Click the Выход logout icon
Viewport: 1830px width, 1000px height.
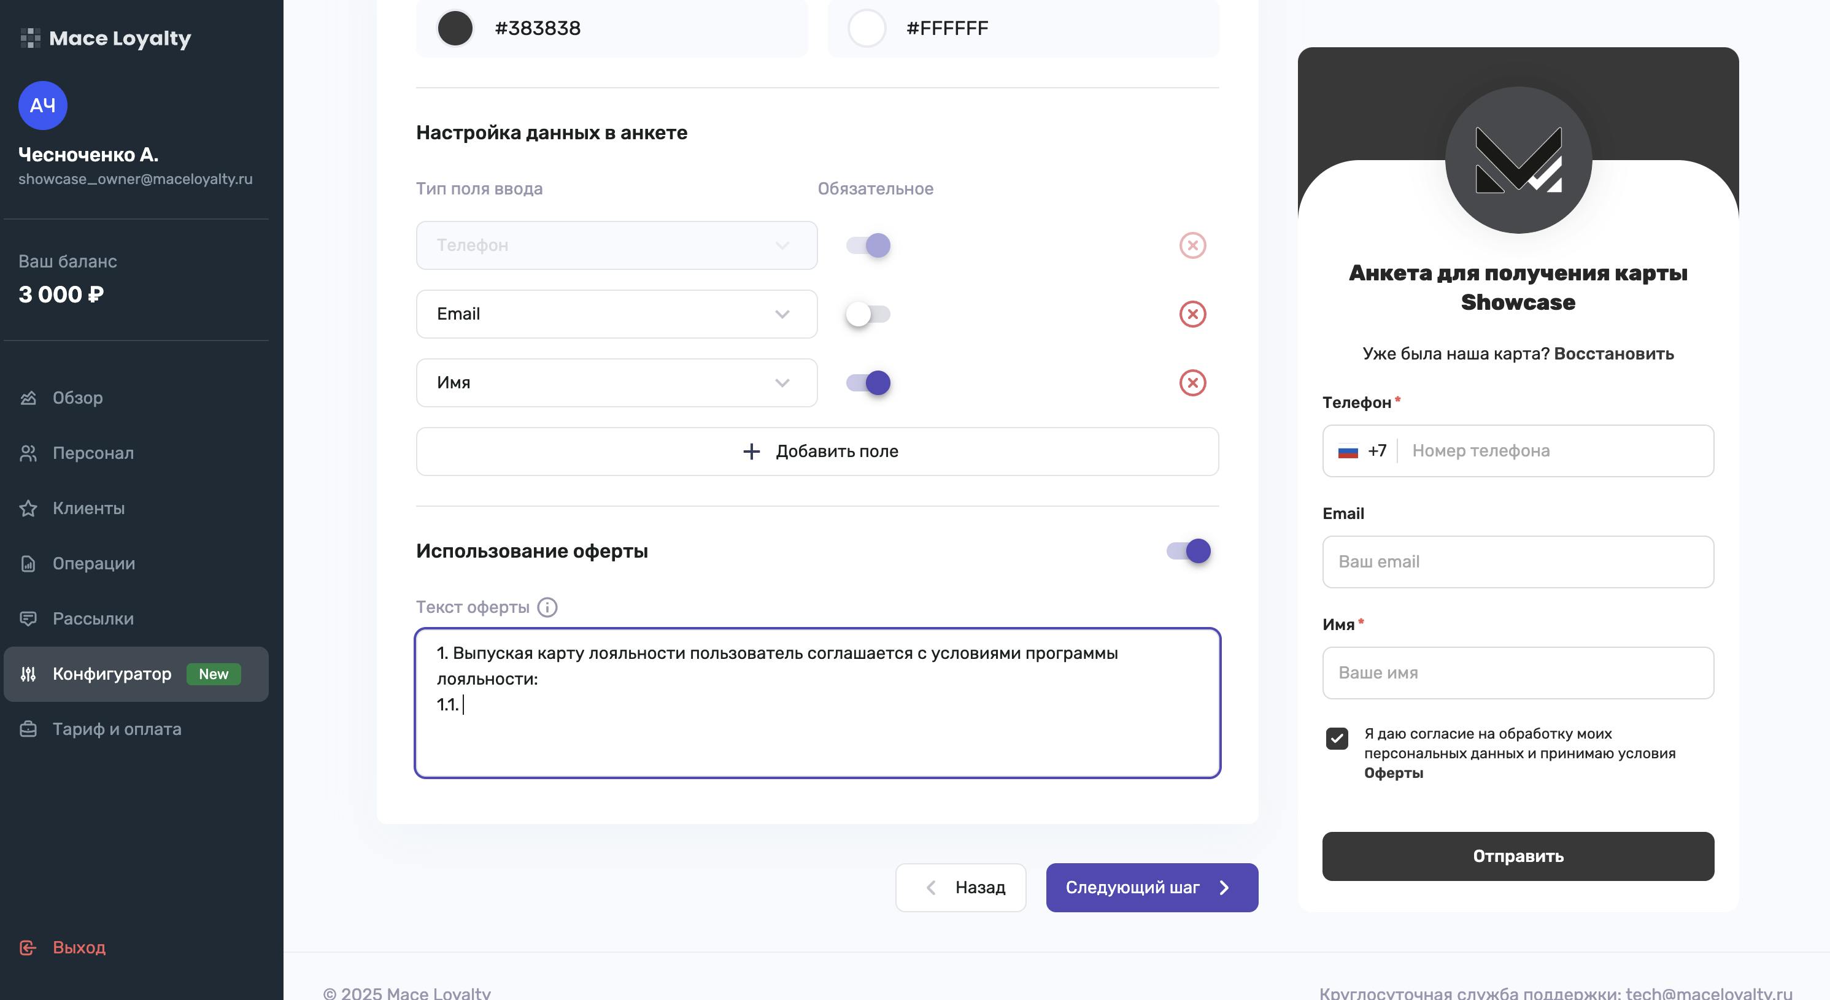(28, 947)
